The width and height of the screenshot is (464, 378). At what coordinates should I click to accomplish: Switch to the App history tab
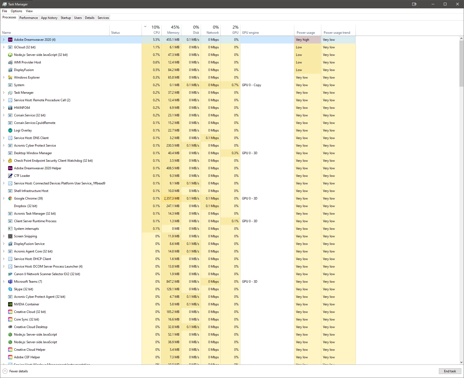tap(49, 18)
